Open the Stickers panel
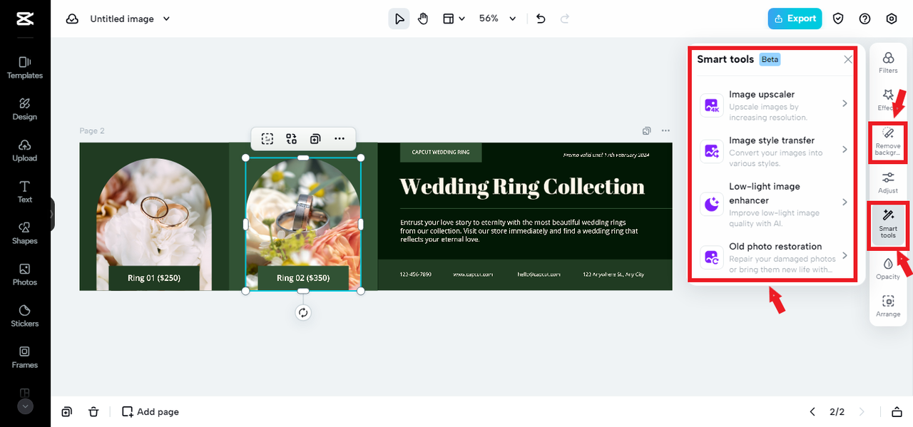The height and width of the screenshot is (427, 913). point(25,316)
